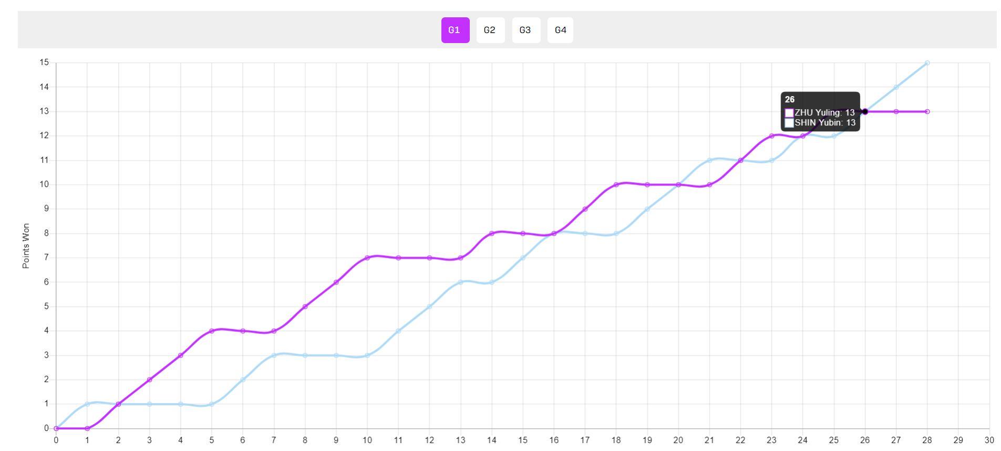Image resolution: width=1001 pixels, height=451 pixels.
Task: Select blue data point at rally 27
Action: (x=896, y=87)
